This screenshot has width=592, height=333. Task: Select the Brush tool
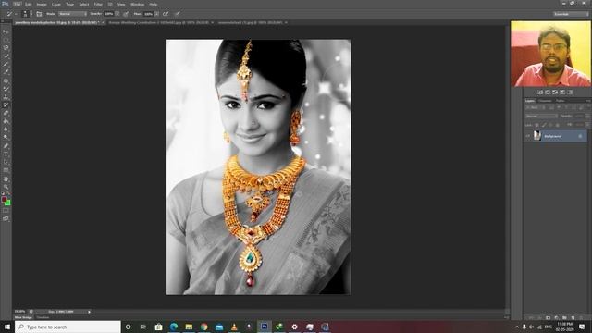pos(6,89)
